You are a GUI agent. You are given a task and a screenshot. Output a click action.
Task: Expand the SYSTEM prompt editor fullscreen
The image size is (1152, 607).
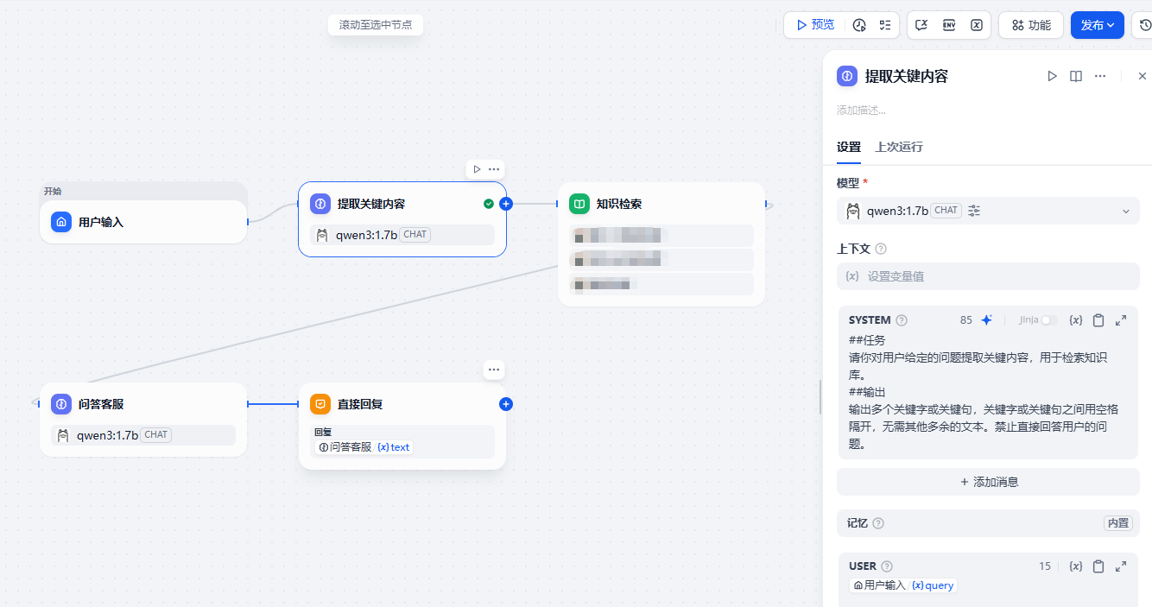[x=1121, y=320]
